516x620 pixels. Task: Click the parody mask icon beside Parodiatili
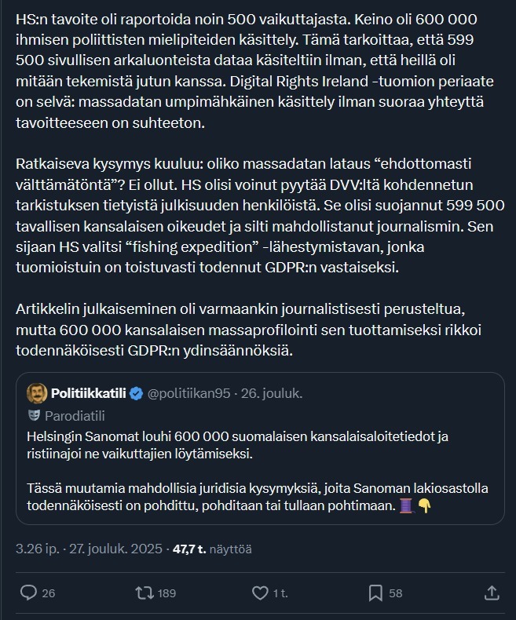click(35, 415)
